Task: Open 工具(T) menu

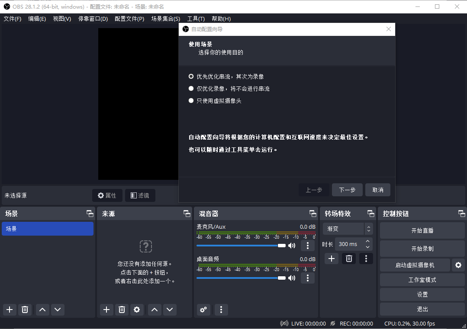Action: coord(196,19)
